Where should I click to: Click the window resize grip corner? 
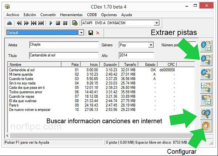pyautogui.click(x=211, y=143)
